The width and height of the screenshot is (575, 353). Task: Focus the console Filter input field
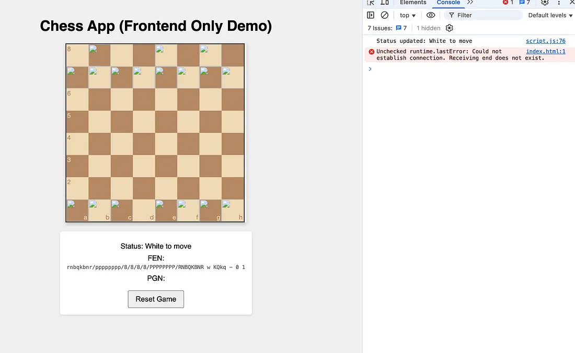(483, 15)
